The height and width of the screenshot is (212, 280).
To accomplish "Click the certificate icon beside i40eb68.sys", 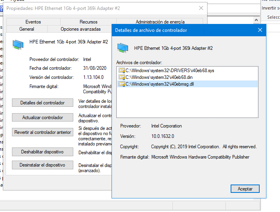I will (122, 71).
